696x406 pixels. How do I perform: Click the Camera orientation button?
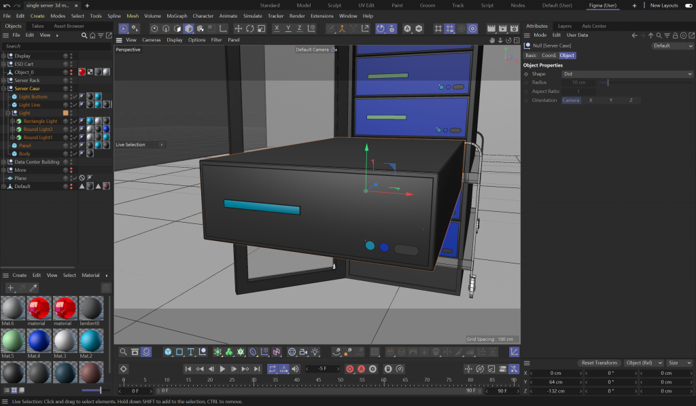click(x=571, y=100)
